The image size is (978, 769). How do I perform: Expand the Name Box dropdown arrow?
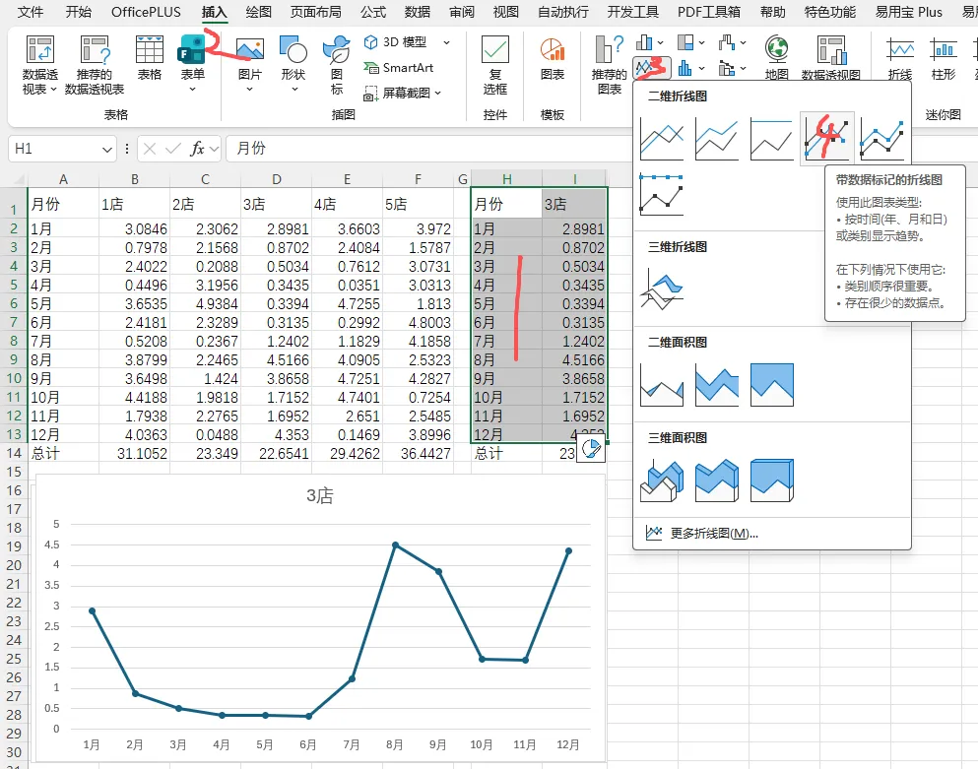tap(106, 149)
